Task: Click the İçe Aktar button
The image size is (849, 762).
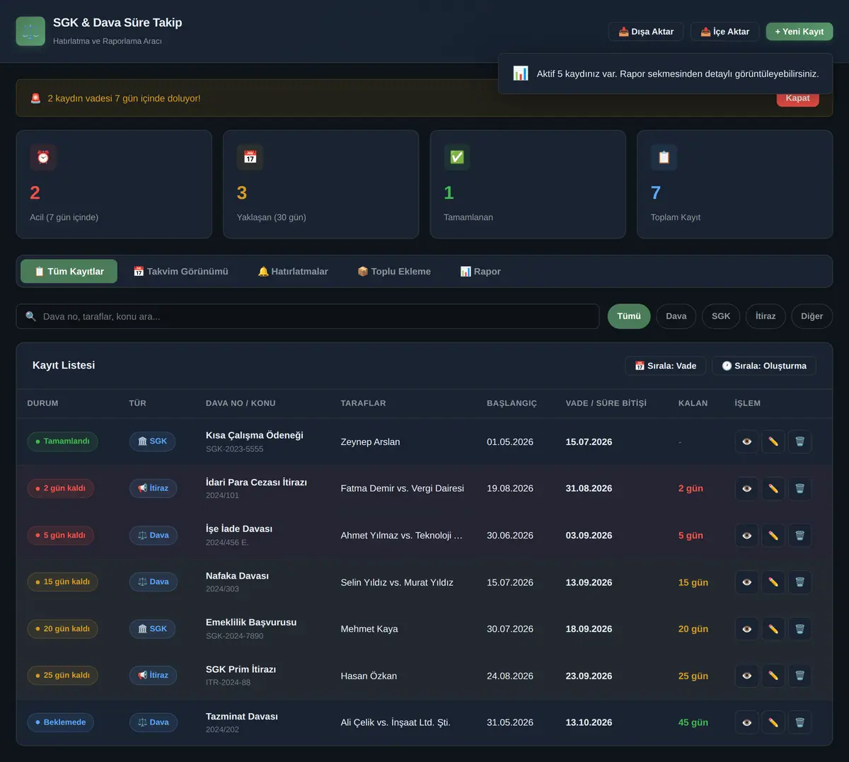Action: pyautogui.click(x=725, y=32)
